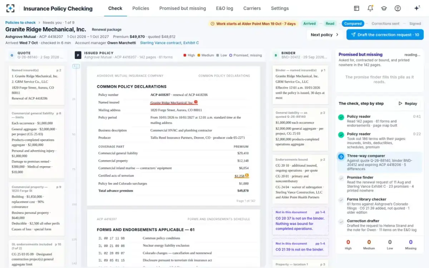This screenshot has height=268, width=429.
Task: Open the Policies tab
Action: tap(140, 8)
